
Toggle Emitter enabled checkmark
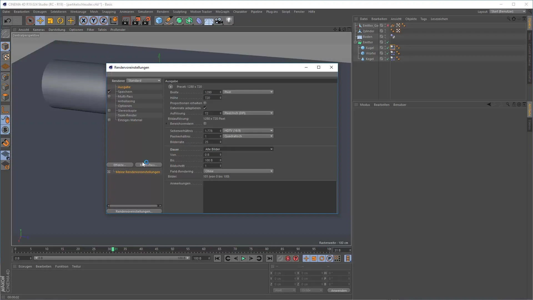[388, 42]
